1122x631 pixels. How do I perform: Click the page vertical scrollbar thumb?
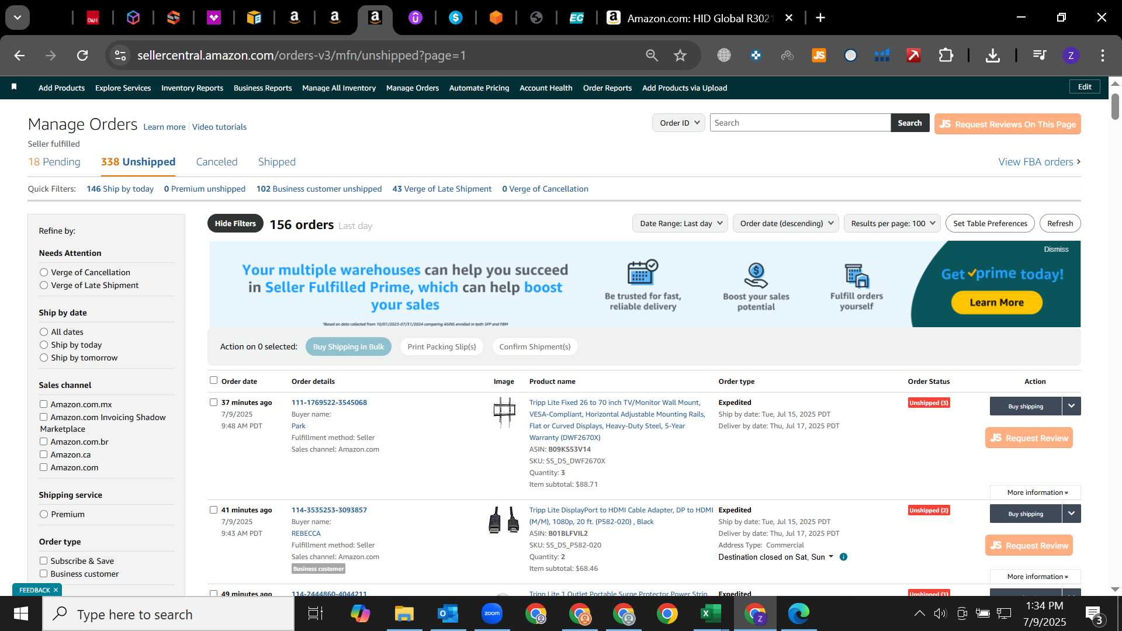coord(1115,106)
